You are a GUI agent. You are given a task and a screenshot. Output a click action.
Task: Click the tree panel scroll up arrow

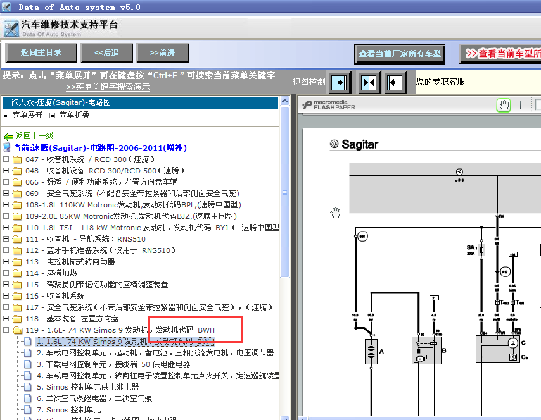(x=284, y=101)
